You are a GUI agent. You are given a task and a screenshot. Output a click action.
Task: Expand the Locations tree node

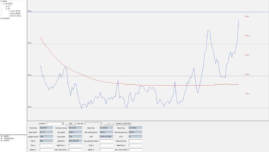(x=1, y=18)
